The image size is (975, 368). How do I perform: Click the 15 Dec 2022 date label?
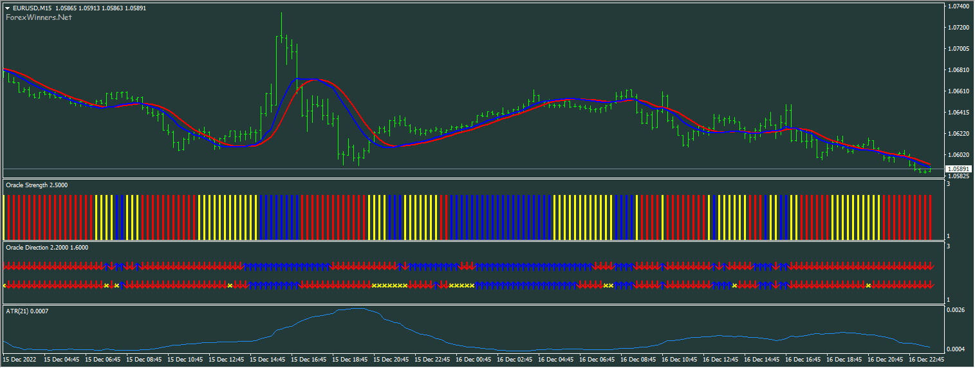[20, 359]
